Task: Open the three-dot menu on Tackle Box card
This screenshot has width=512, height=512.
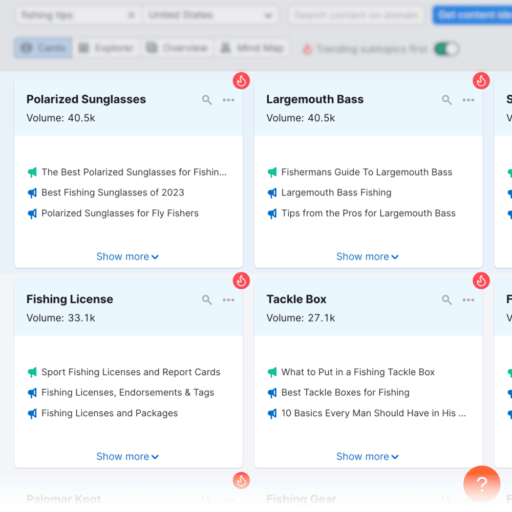Action: coord(468,300)
